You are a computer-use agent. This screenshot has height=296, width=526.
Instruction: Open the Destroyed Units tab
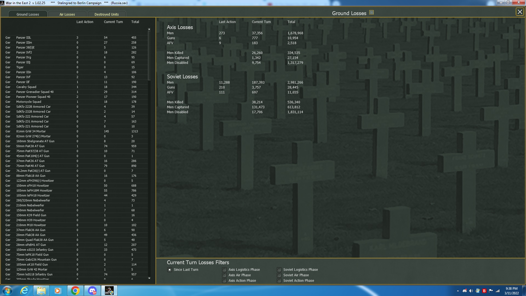(107, 14)
